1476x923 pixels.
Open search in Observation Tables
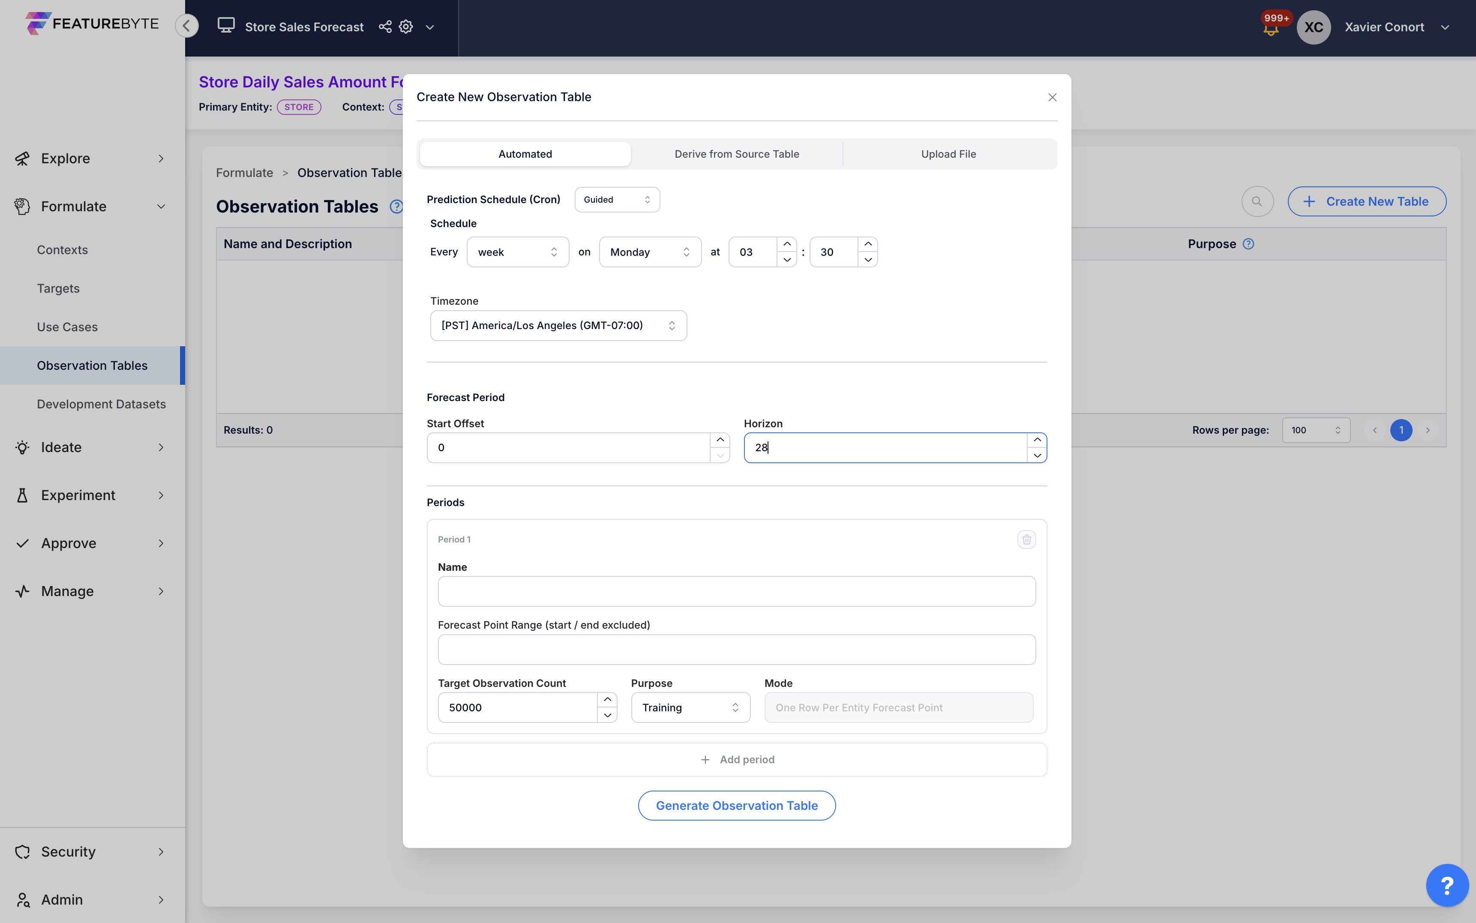[x=1257, y=201]
